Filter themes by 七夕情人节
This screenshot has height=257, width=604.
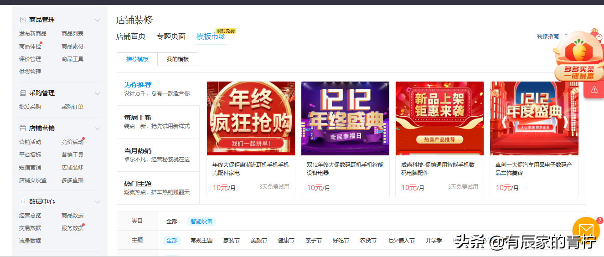401,241
